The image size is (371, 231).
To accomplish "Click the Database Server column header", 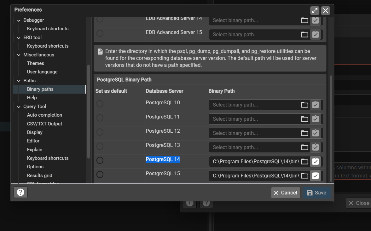I will click(165, 91).
